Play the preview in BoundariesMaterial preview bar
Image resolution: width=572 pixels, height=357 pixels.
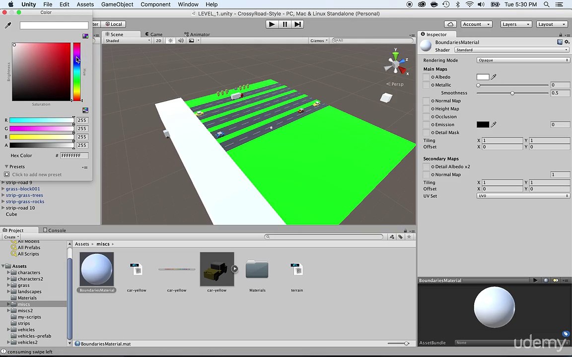(x=536, y=280)
